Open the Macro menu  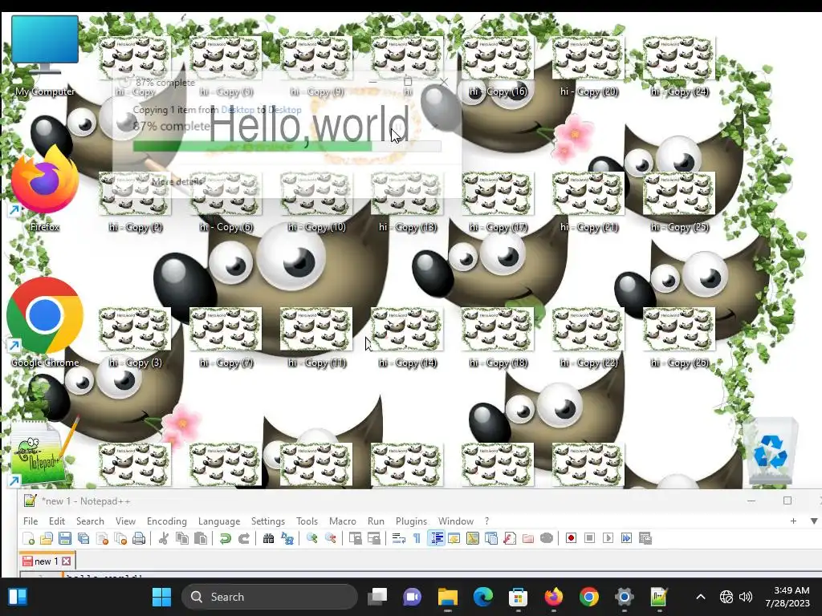click(342, 521)
